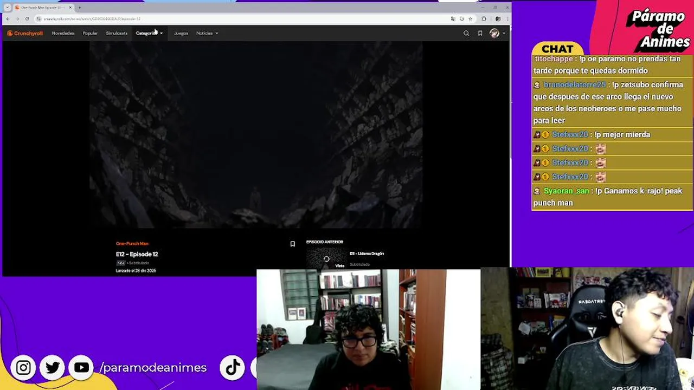Viewport: 694px width, 390px height.
Task: Bookmark this page with the star icon
Action: (x=470, y=19)
